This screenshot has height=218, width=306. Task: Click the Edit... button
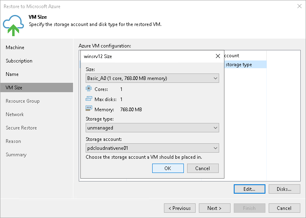[x=250, y=189]
